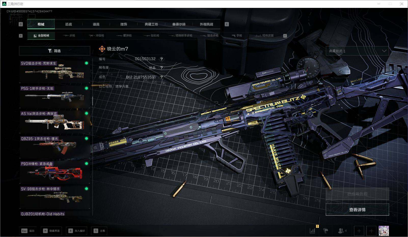This screenshot has width=408, height=237.
Task: Open the statistics bar-chart icon
Action: click(312, 231)
